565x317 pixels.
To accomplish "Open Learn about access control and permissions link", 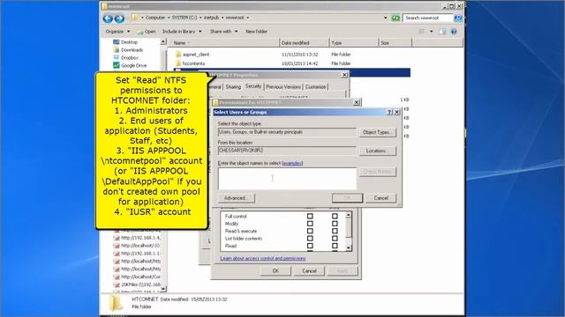I will point(263,258).
